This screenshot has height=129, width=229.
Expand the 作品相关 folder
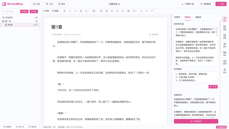click(3, 17)
